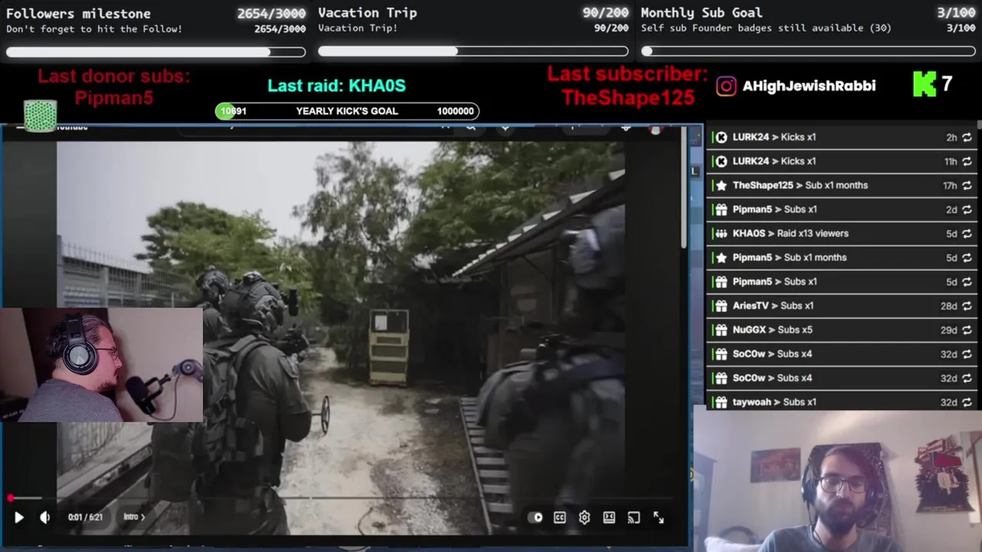Click the 0:01 / 6:21 time display

click(85, 517)
